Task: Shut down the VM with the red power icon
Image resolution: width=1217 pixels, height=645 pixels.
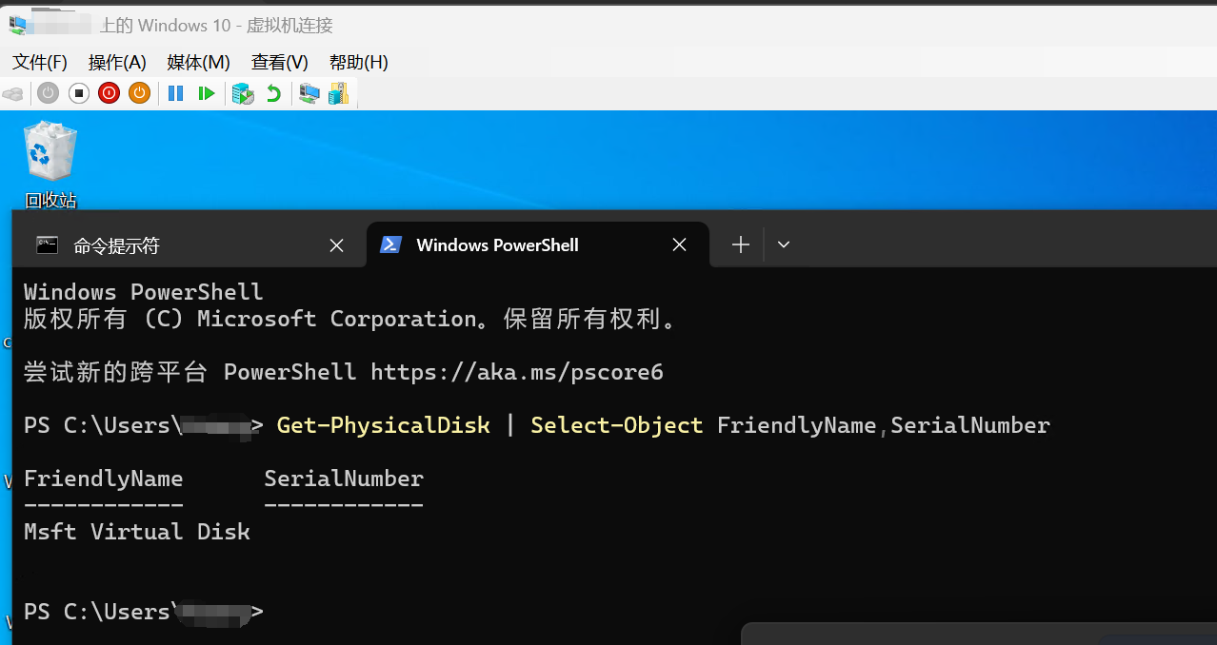Action: coord(110,93)
